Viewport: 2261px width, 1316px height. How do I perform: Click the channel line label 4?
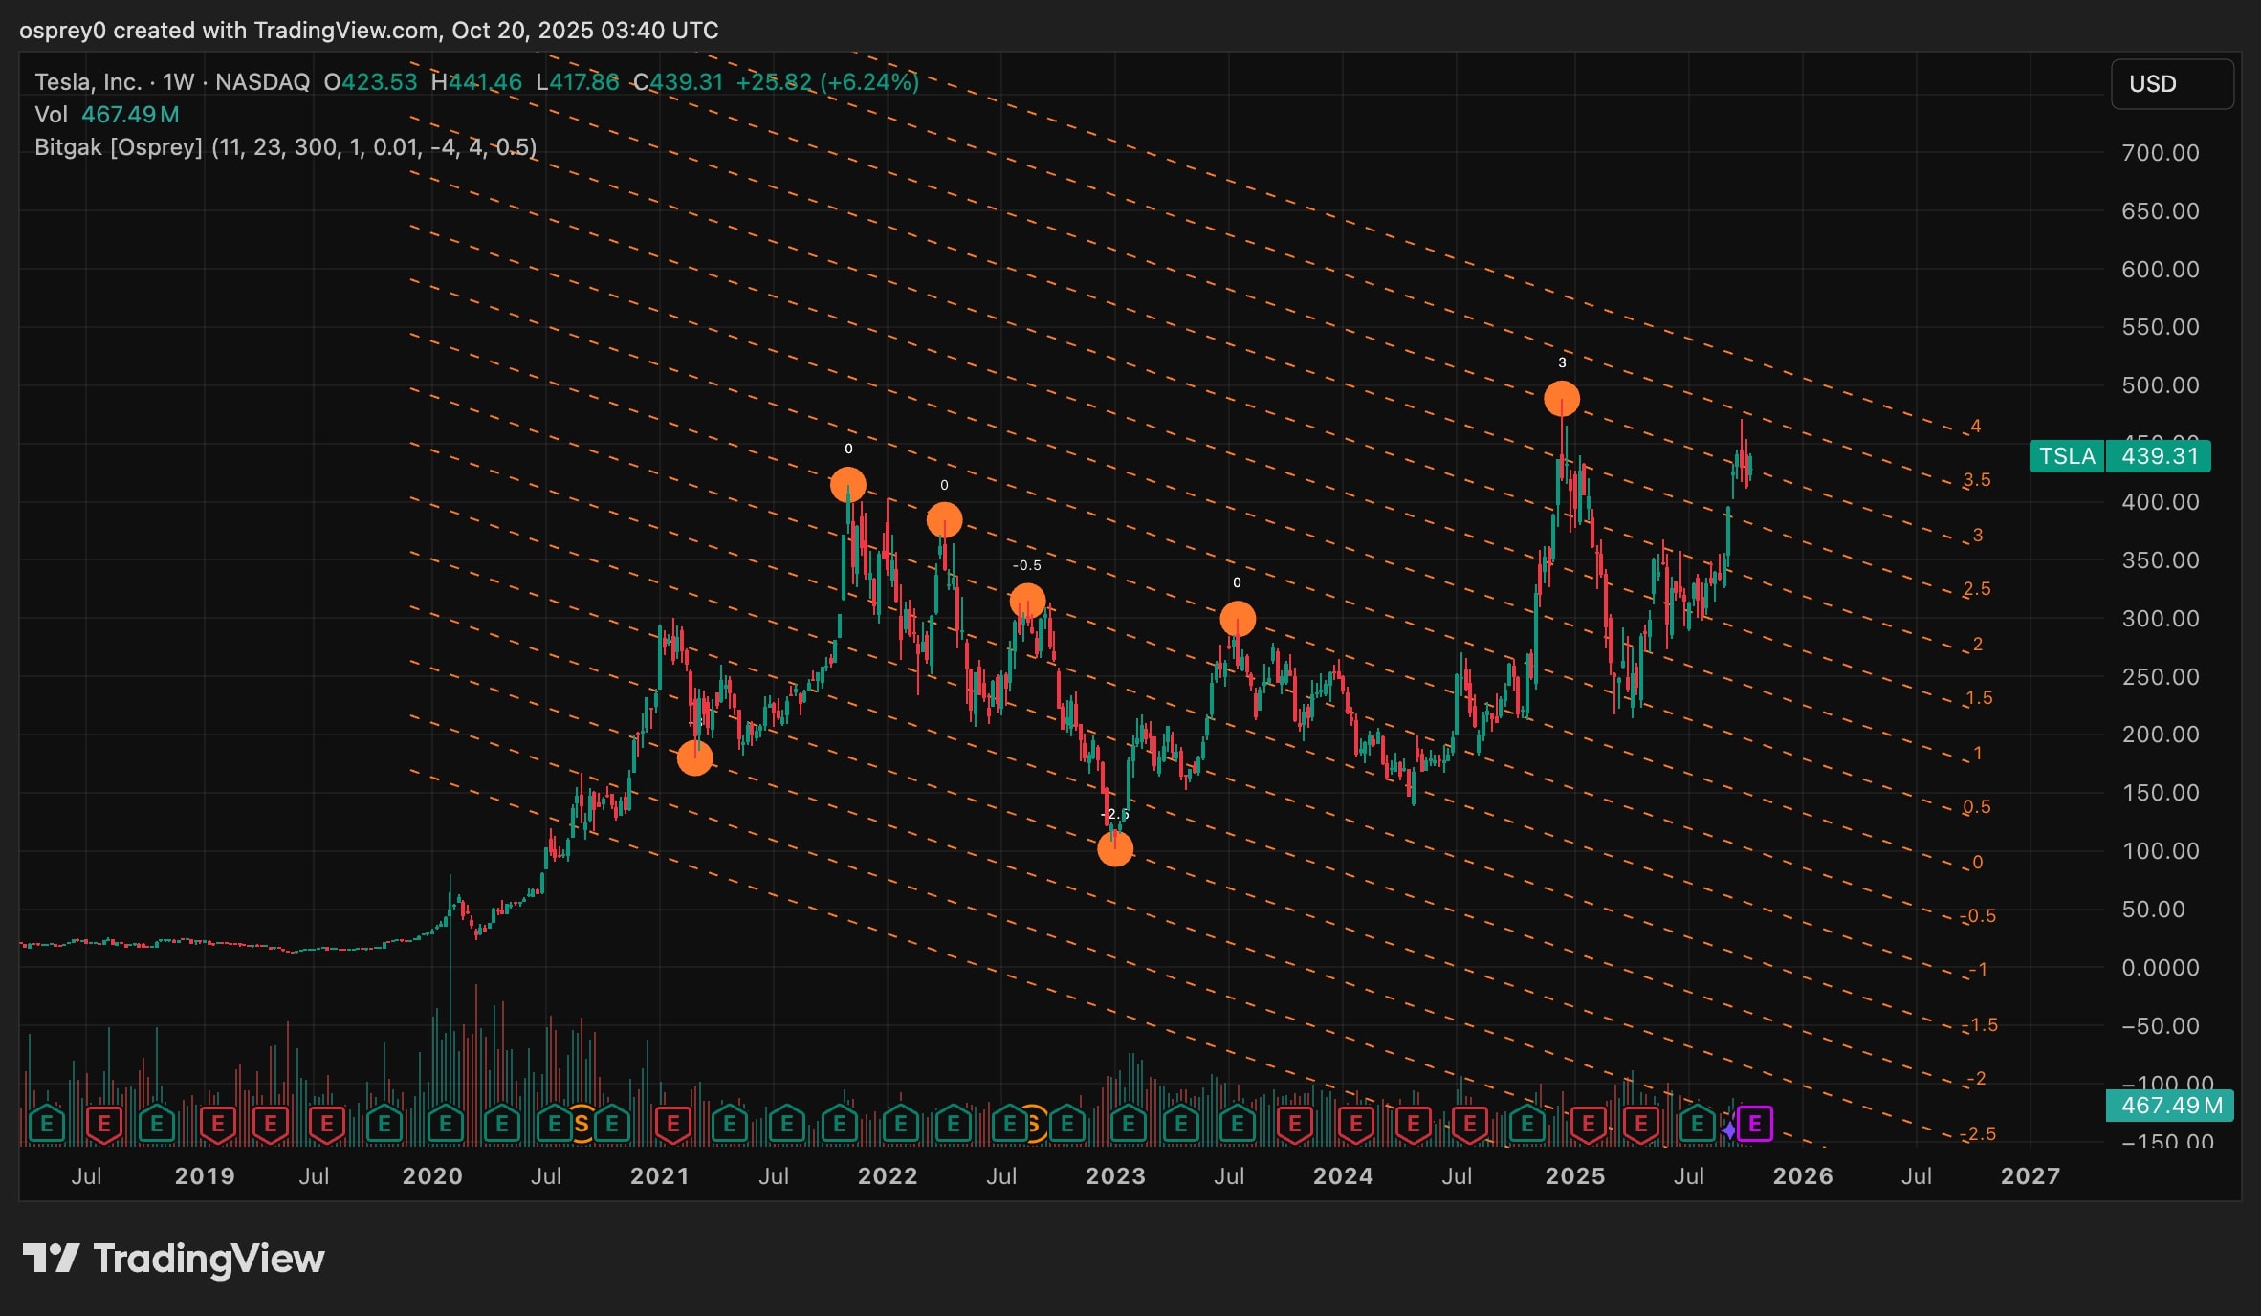pyautogui.click(x=1976, y=427)
